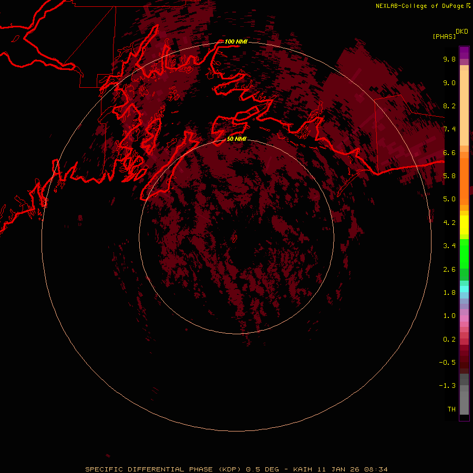Click the 0.2 value on the scale
The image size is (473, 473).
pos(449,340)
